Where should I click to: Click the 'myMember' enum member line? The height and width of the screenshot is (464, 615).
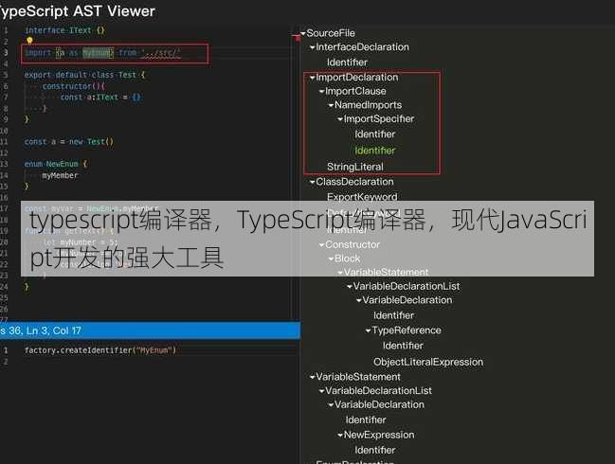60,175
